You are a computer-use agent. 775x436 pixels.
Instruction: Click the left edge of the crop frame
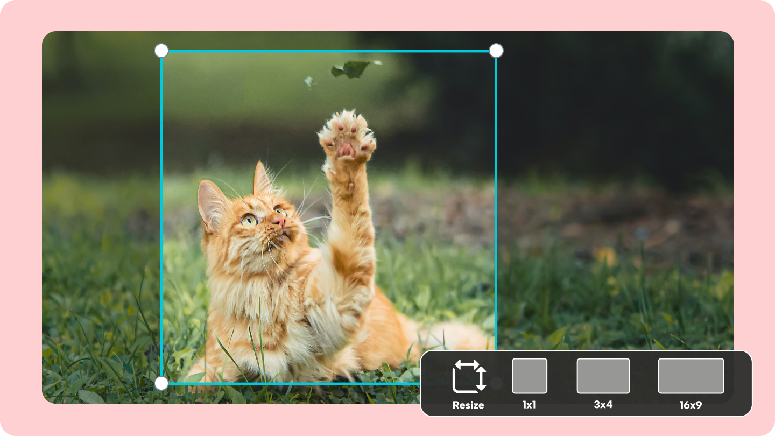click(x=161, y=215)
